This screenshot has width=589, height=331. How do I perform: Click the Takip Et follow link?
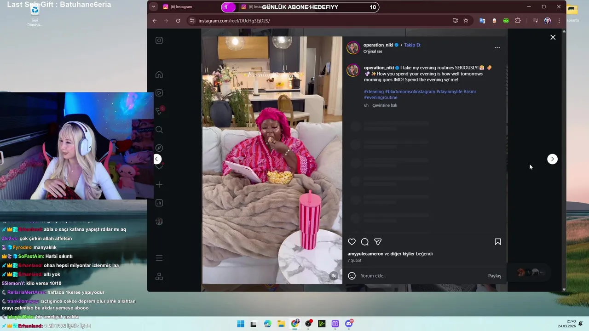tap(412, 45)
